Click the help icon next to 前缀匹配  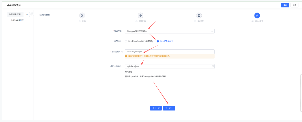click(x=122, y=52)
